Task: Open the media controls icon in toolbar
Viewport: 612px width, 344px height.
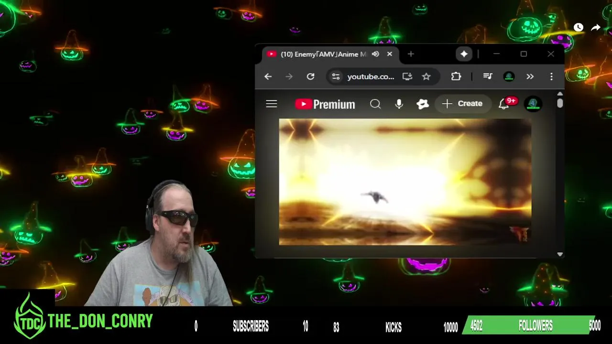Action: (x=488, y=76)
